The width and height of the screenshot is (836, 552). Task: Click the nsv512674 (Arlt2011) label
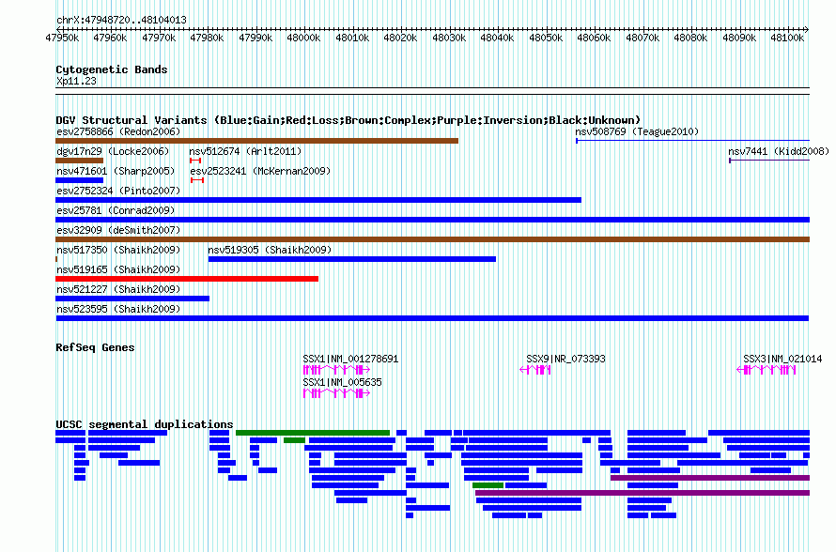coord(245,151)
